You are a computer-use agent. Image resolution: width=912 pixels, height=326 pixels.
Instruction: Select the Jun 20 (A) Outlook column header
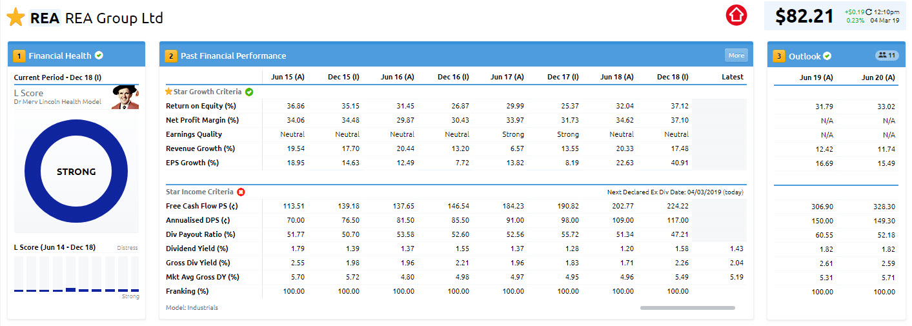[878, 77]
